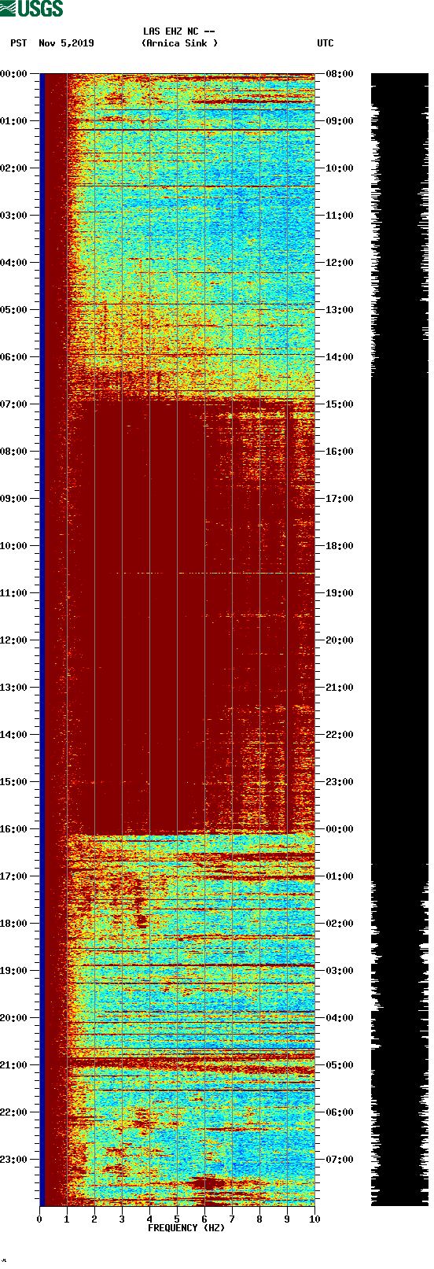Click the frequency axis tick labeled 8
Image resolution: width=434 pixels, height=1269 pixels.
pyautogui.click(x=259, y=1219)
